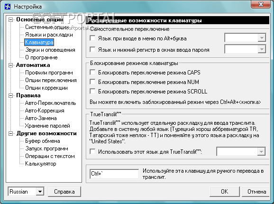
Task: Collapse the Автоматика tree section
Action: [10, 65]
